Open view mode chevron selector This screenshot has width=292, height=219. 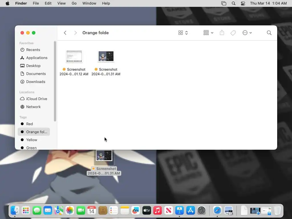pos(186,33)
